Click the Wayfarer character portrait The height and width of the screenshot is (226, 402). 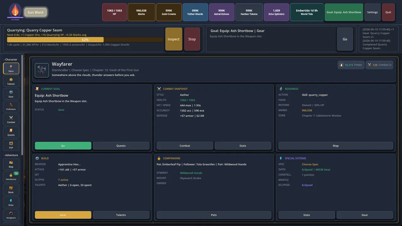42,70
